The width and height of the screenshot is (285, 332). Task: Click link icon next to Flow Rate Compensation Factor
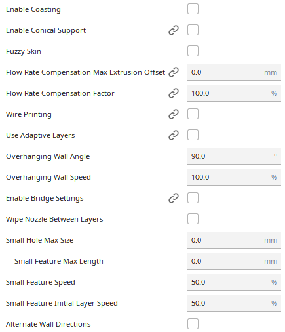174,93
